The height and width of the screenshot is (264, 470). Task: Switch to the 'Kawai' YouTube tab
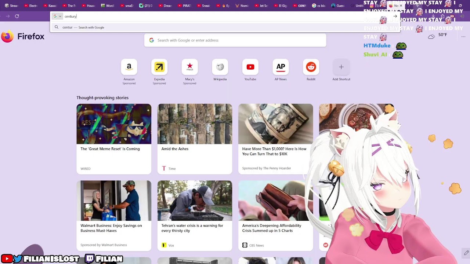point(50,5)
